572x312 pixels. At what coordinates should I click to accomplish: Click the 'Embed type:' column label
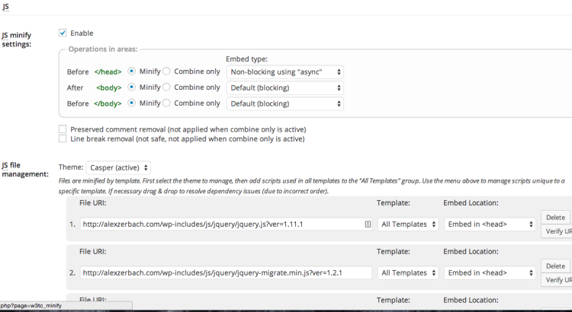tap(246, 59)
